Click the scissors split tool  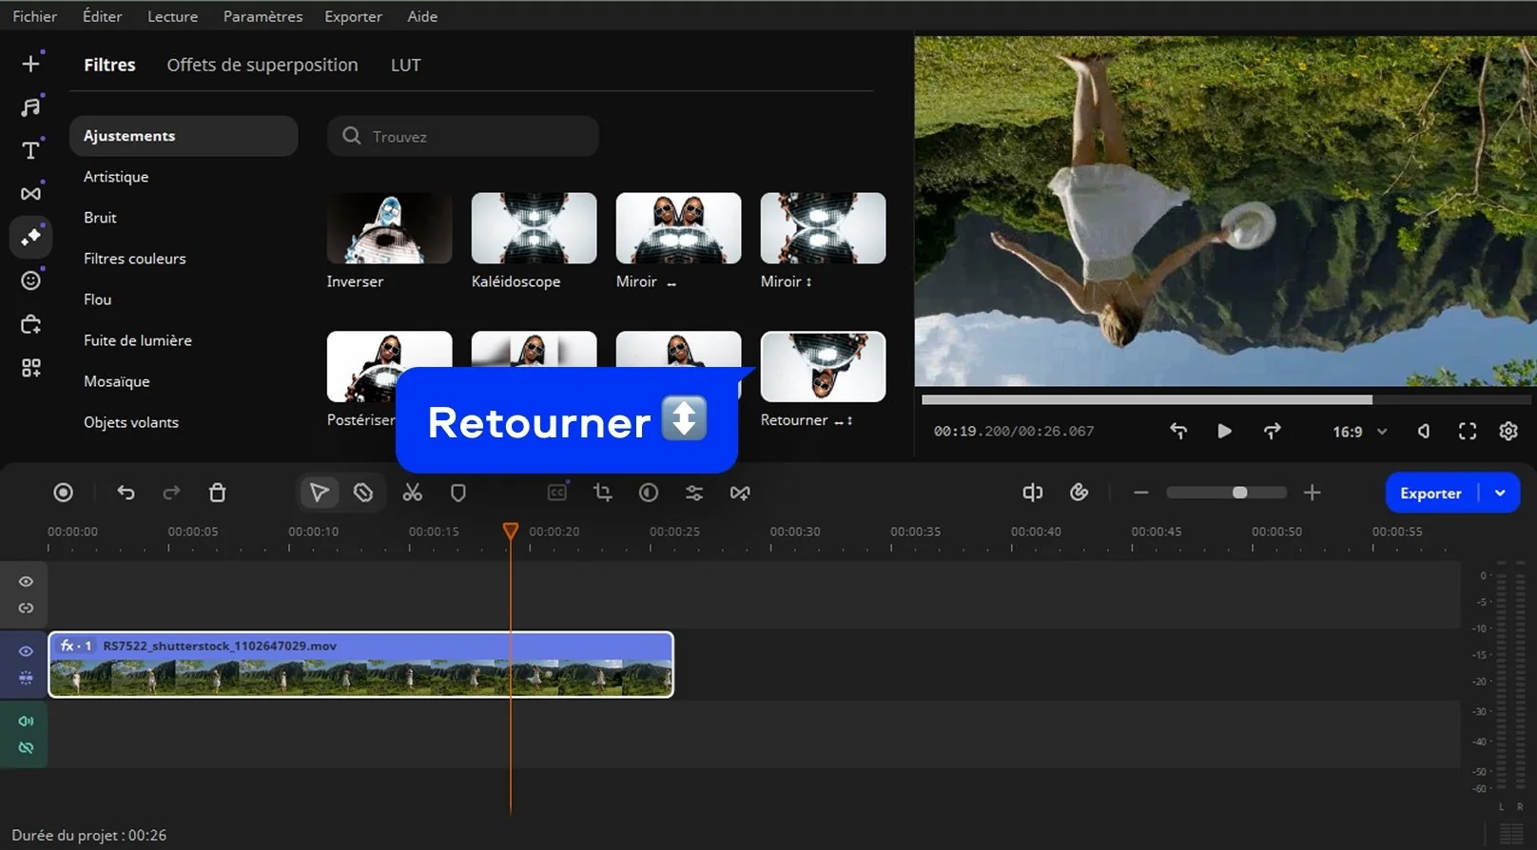(412, 493)
